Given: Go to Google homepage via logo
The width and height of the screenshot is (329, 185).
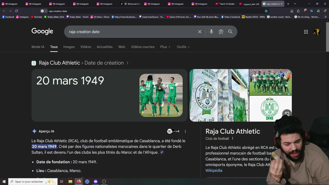Looking at the screenshot, I should (x=42, y=31).
